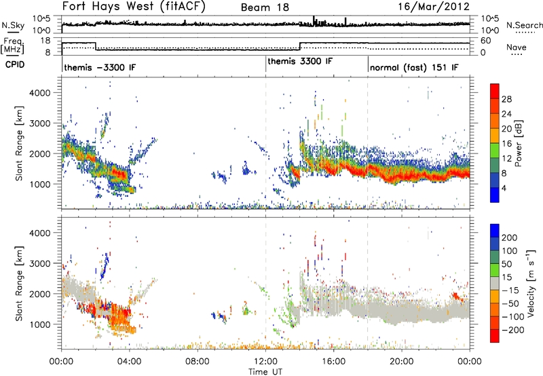The width and height of the screenshot is (543, 376).
Task: Click the red bottom of velocity colorbar
Action: pos(495,336)
